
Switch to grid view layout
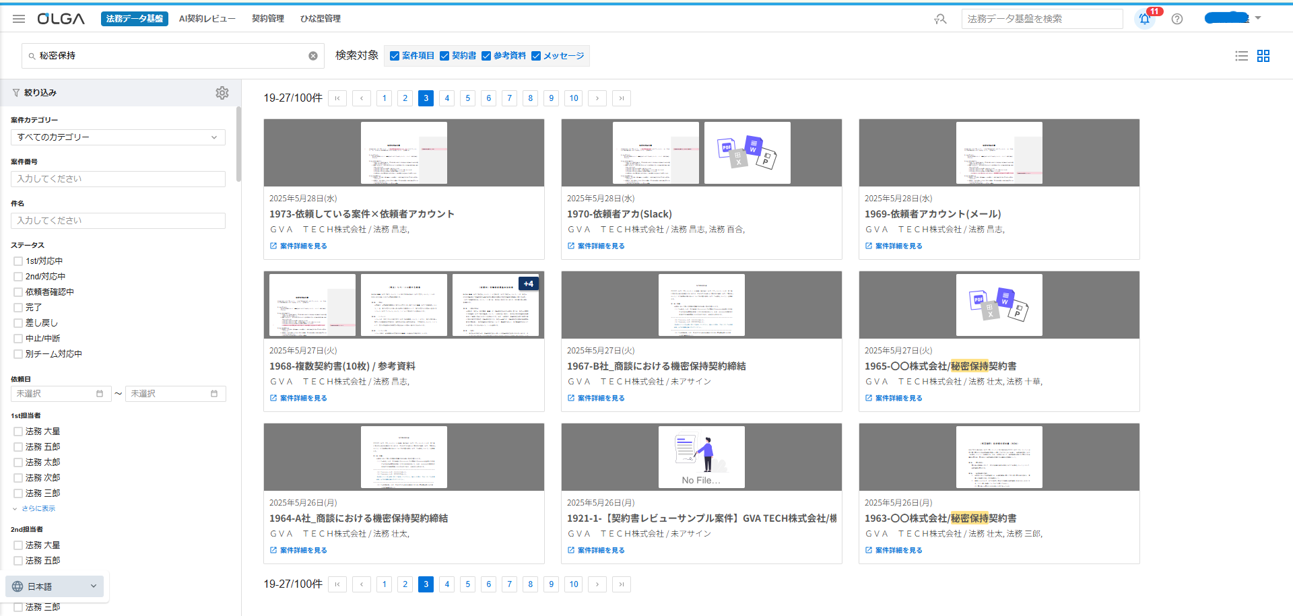[x=1263, y=56]
